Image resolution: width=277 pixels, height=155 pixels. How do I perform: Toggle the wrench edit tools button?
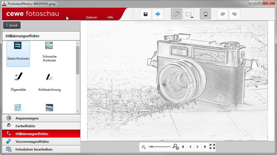click(x=177, y=14)
